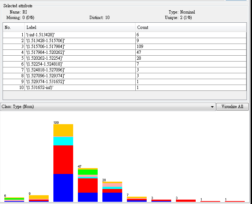The image size is (252, 204).
Task: Click the histogram bar labeled 9
Action: [39, 199]
